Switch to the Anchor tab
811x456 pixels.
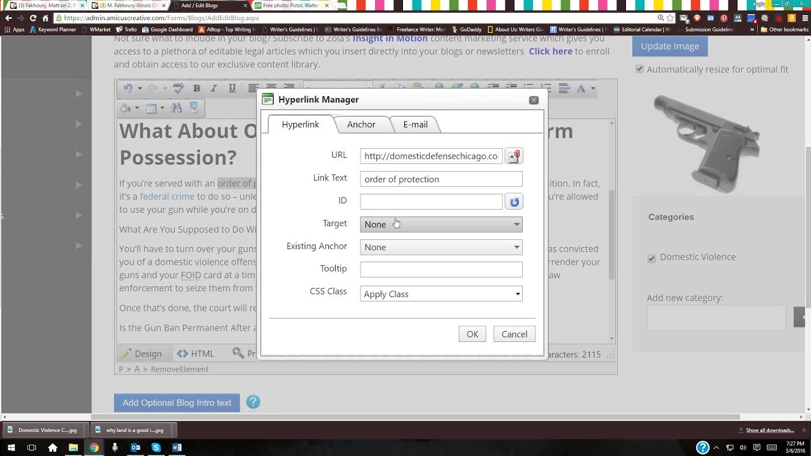click(361, 124)
